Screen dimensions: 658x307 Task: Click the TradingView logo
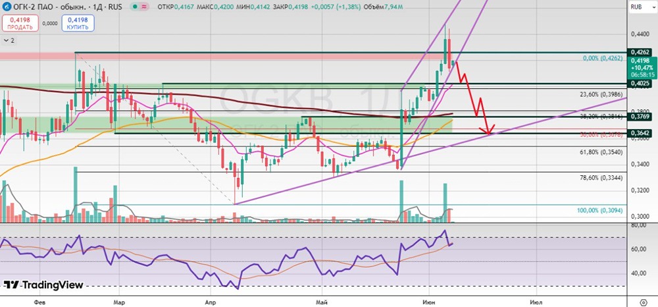tap(43, 285)
